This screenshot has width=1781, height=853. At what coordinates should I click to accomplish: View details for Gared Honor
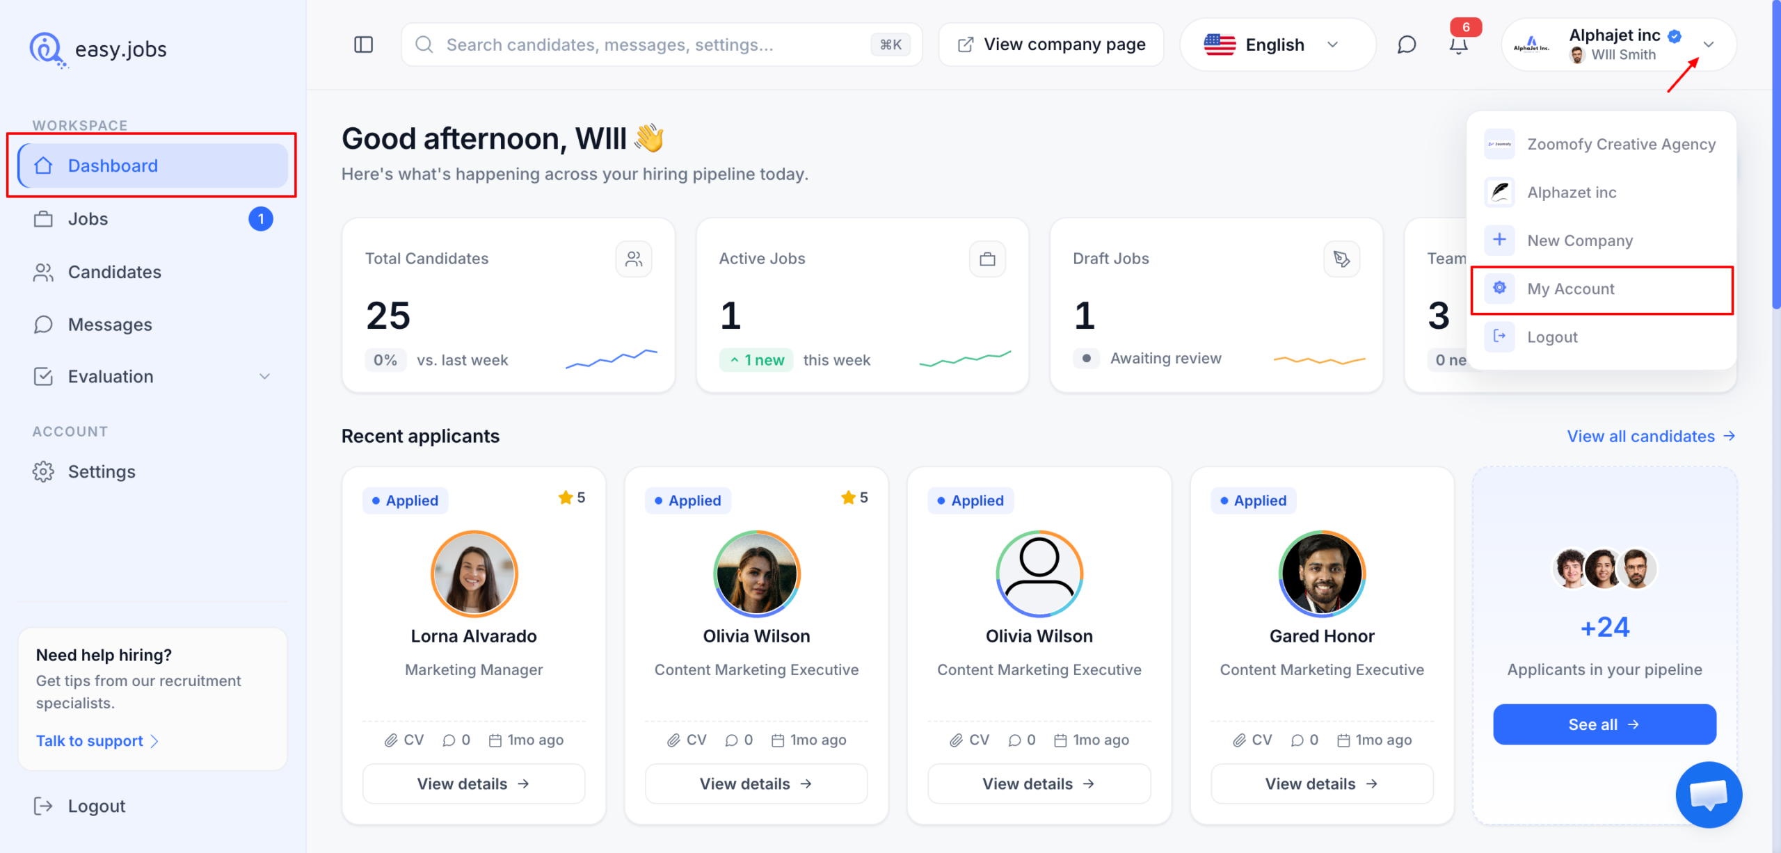[x=1322, y=784]
